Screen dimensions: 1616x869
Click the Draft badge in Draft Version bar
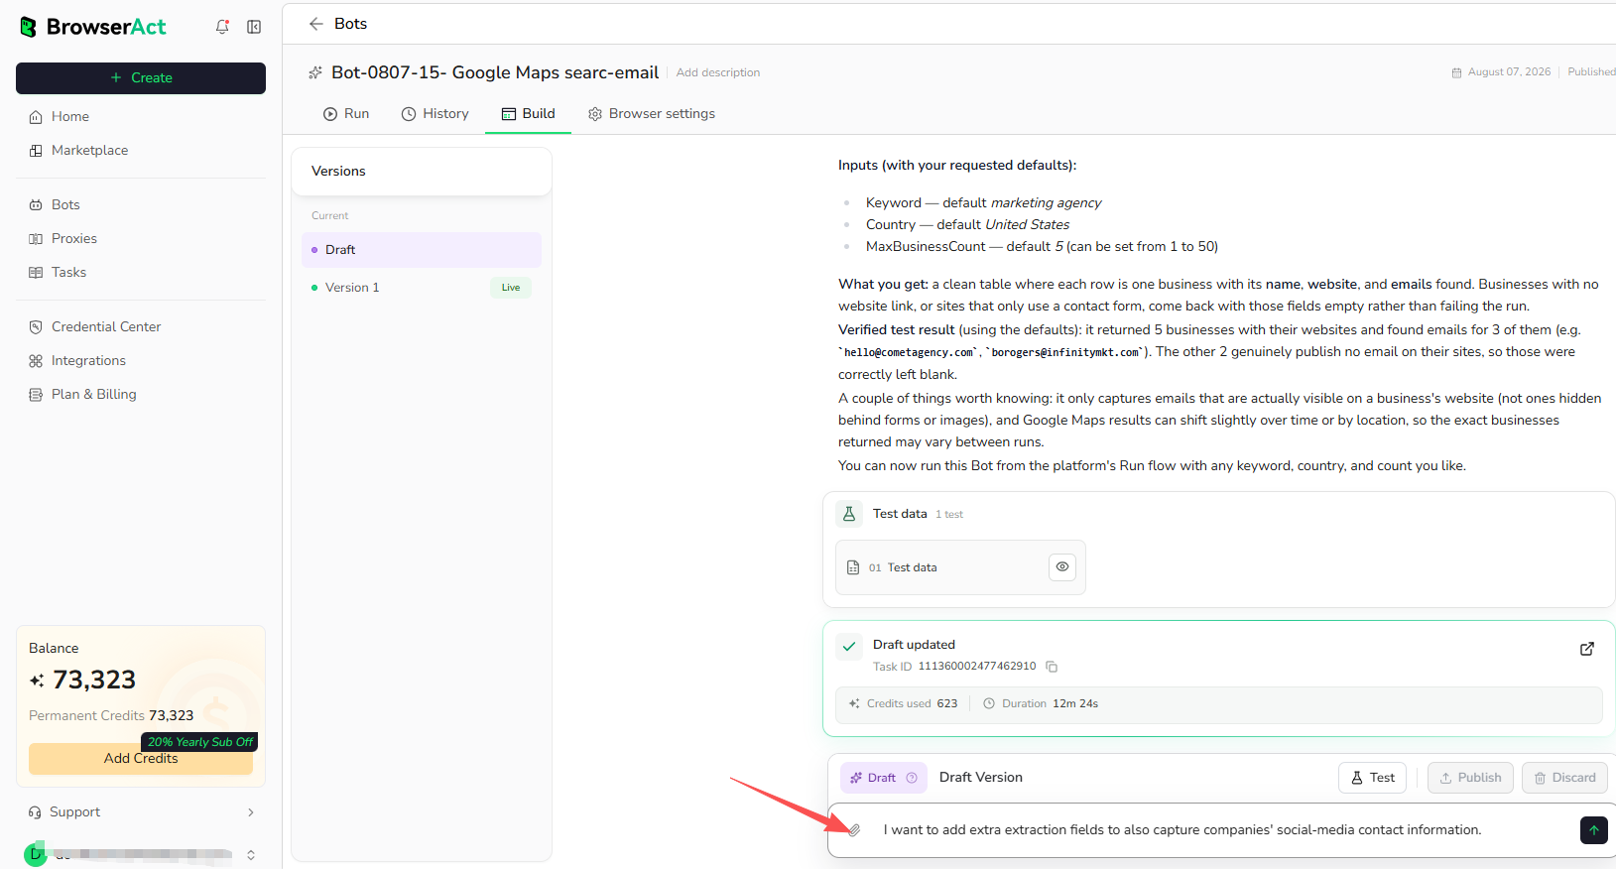click(x=884, y=778)
